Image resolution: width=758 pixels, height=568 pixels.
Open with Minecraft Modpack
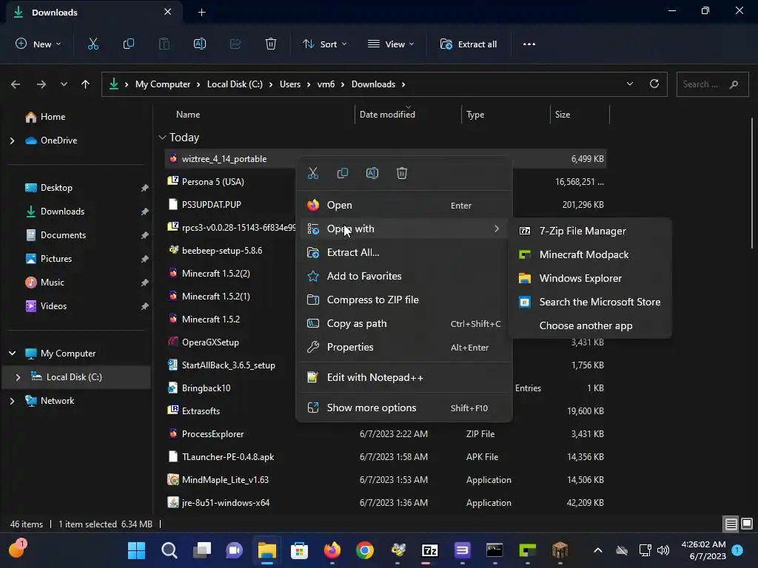coord(590,254)
